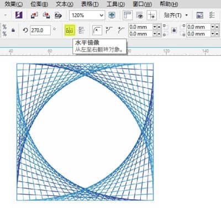This screenshot has width=221, height=208.
Task: Click the horizontal mirror icon
Action: (70, 30)
